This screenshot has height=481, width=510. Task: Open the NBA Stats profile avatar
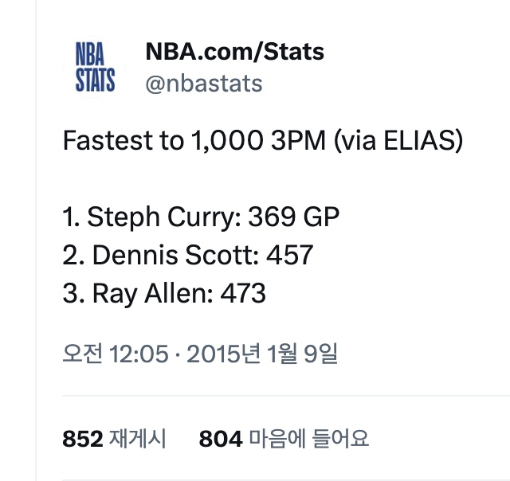click(x=95, y=67)
